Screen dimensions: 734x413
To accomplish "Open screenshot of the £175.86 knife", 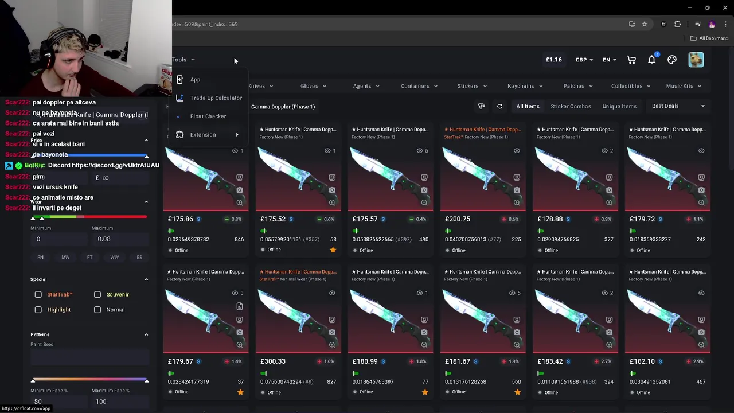I will point(240,190).
